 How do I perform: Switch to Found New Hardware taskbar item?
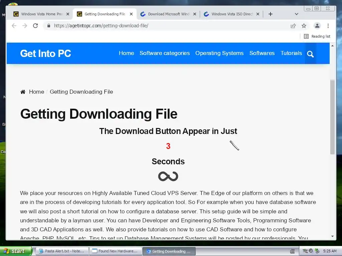pos(116,251)
